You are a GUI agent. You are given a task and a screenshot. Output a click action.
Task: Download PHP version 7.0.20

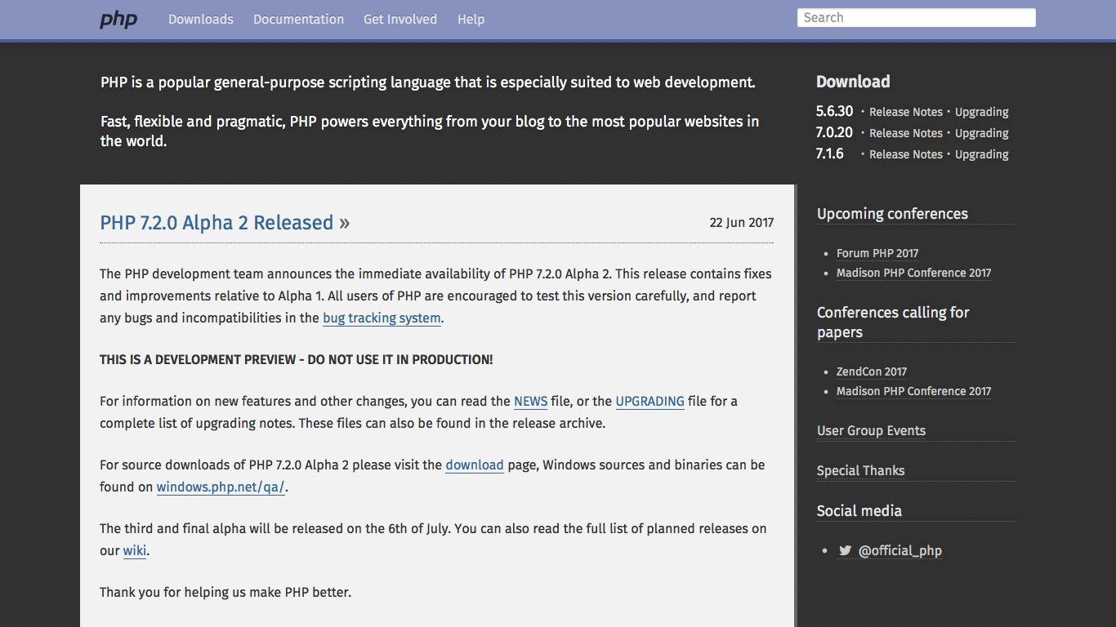click(x=833, y=132)
